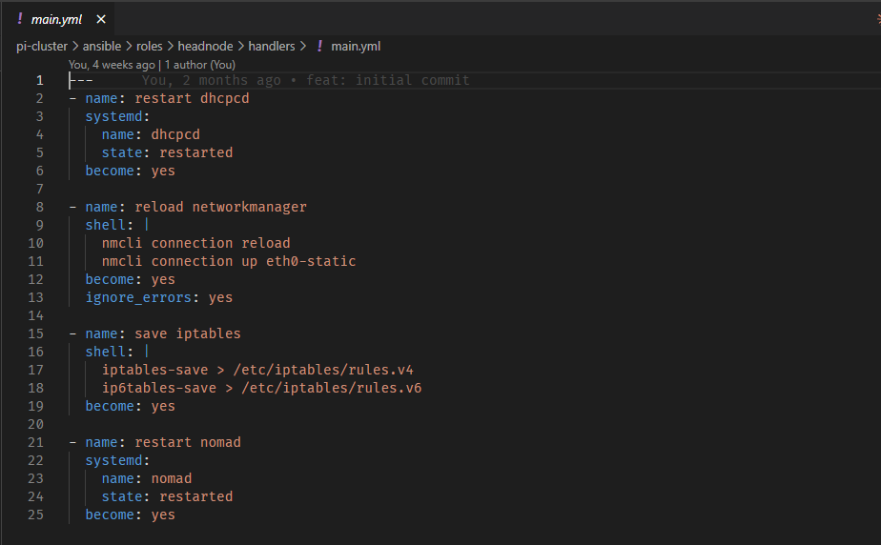Select the main.yml editor tab
This screenshot has height=545, width=881.
55,19
